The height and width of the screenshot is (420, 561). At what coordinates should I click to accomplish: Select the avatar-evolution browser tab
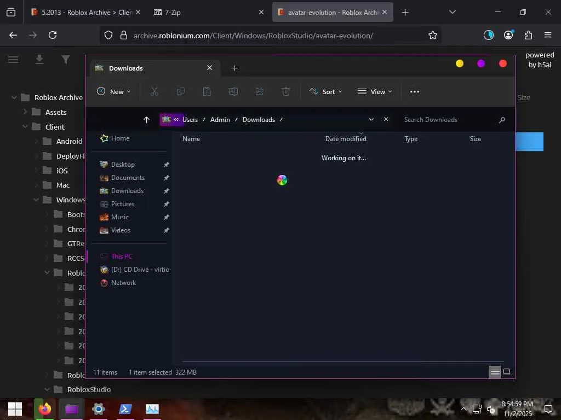tap(333, 12)
